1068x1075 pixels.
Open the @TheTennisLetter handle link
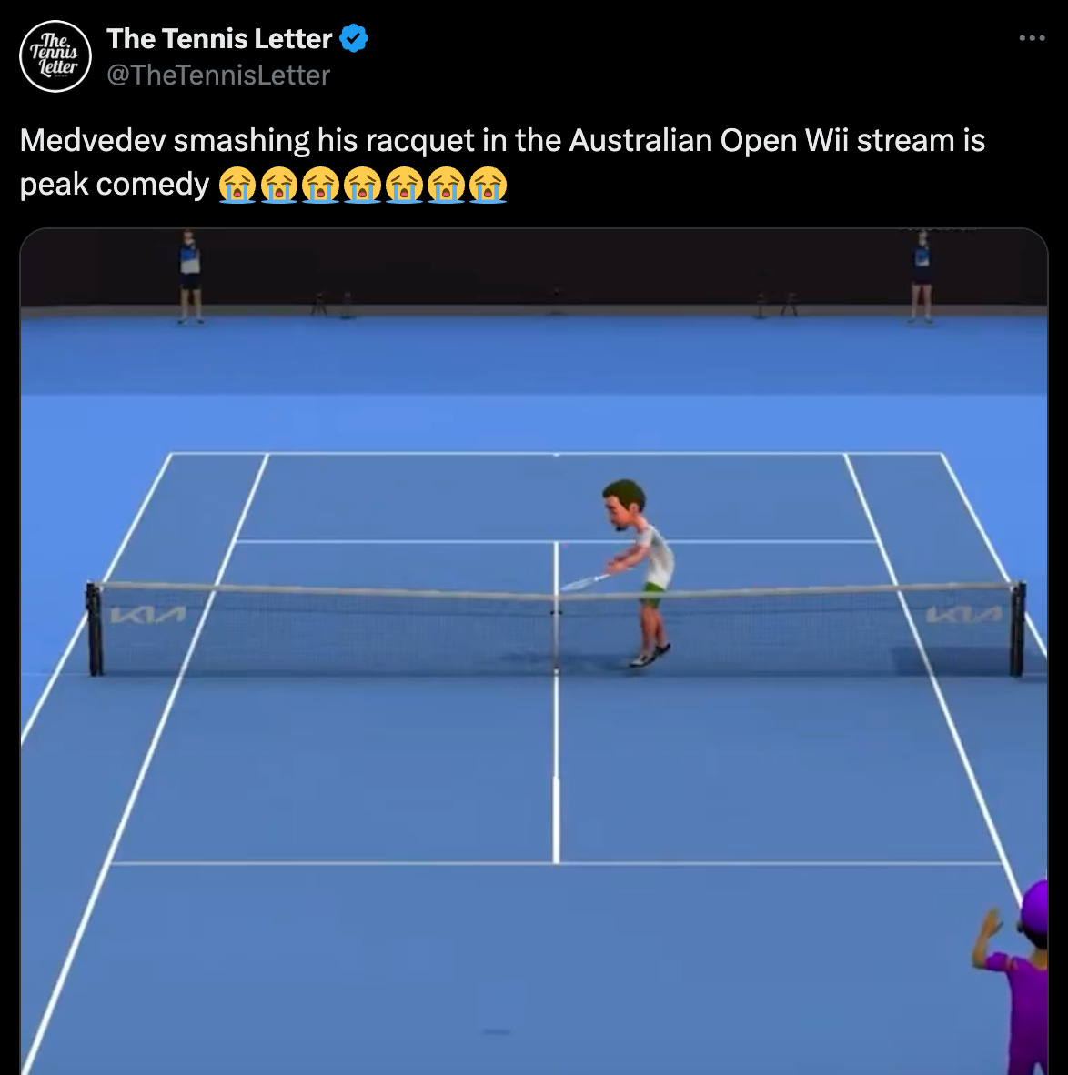[x=218, y=75]
